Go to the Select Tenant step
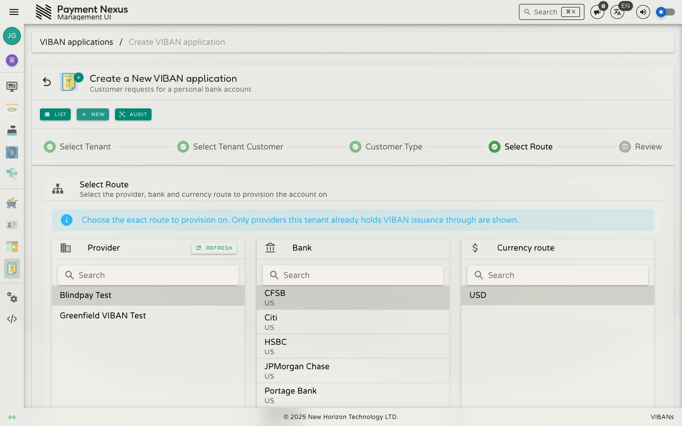This screenshot has width=682, height=426. tap(77, 146)
